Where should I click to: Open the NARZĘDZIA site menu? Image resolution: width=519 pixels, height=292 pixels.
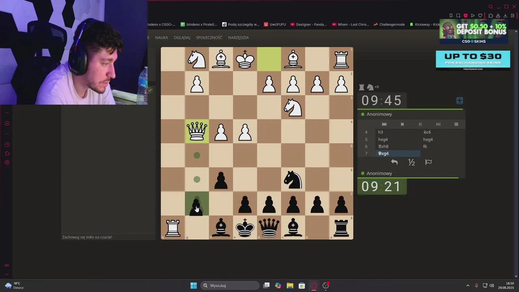click(x=238, y=38)
